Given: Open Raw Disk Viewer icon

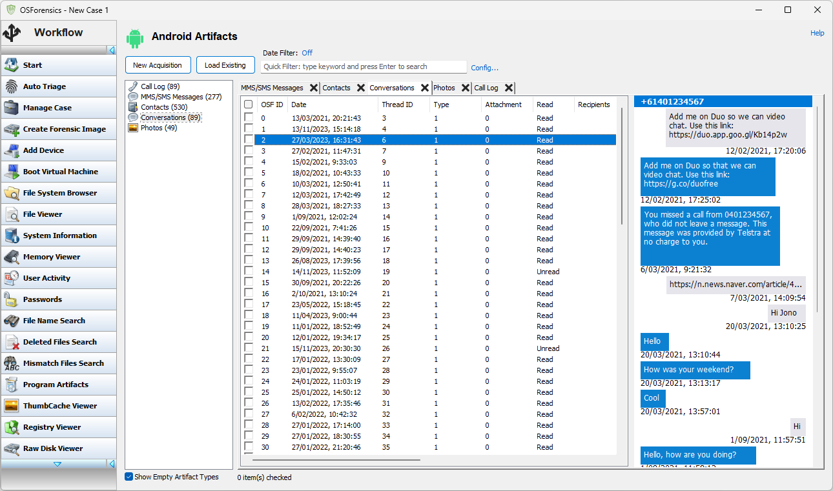Looking at the screenshot, I should point(12,448).
